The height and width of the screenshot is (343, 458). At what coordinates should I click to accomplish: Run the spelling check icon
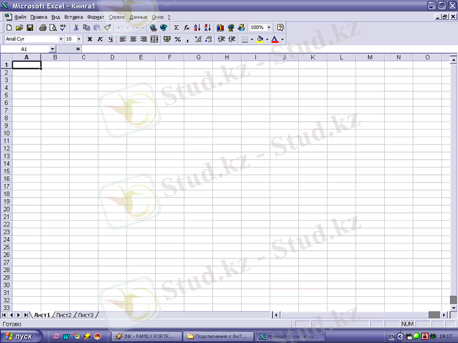(63, 27)
